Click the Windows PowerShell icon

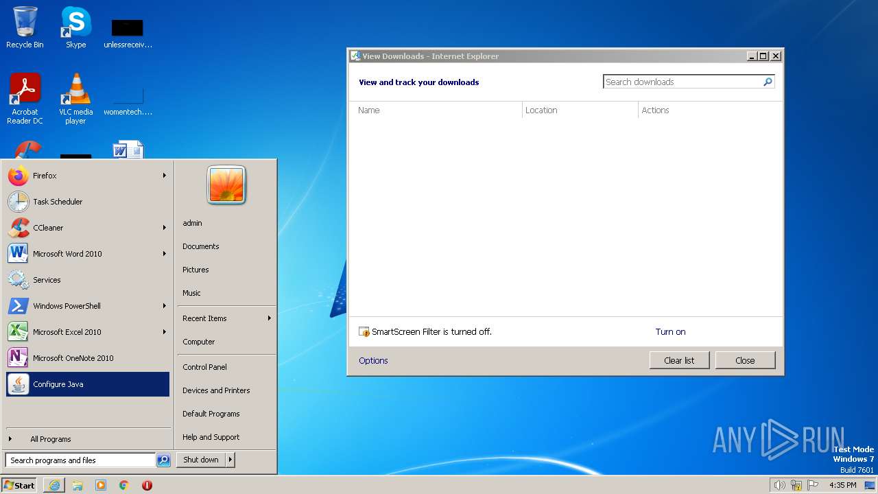point(18,306)
